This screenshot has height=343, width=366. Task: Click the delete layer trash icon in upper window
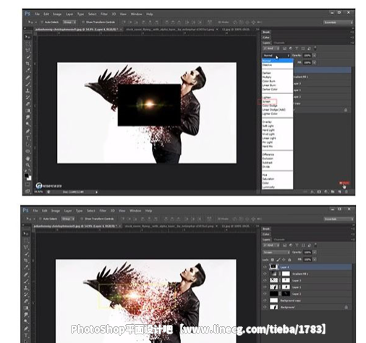pyautogui.click(x=346, y=192)
